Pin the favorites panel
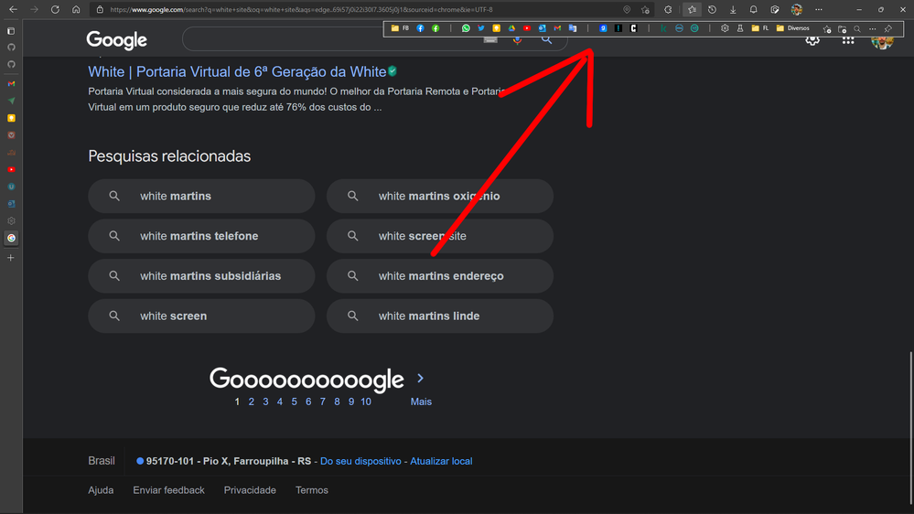 pos(888,28)
